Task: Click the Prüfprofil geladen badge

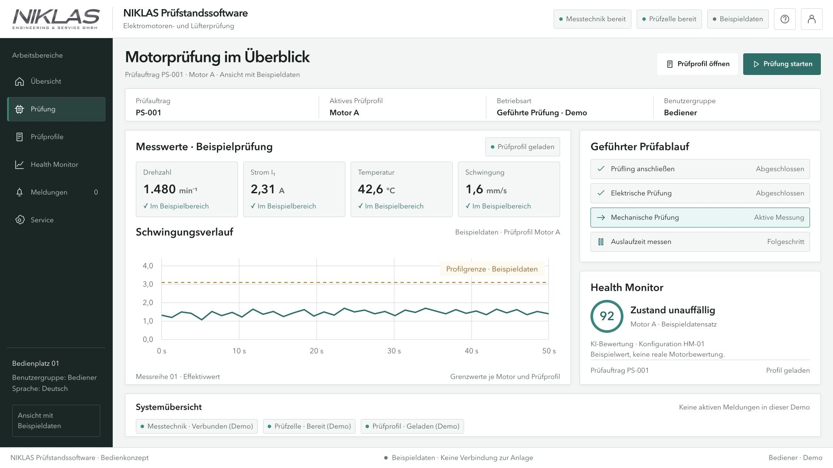Action: tap(522, 147)
